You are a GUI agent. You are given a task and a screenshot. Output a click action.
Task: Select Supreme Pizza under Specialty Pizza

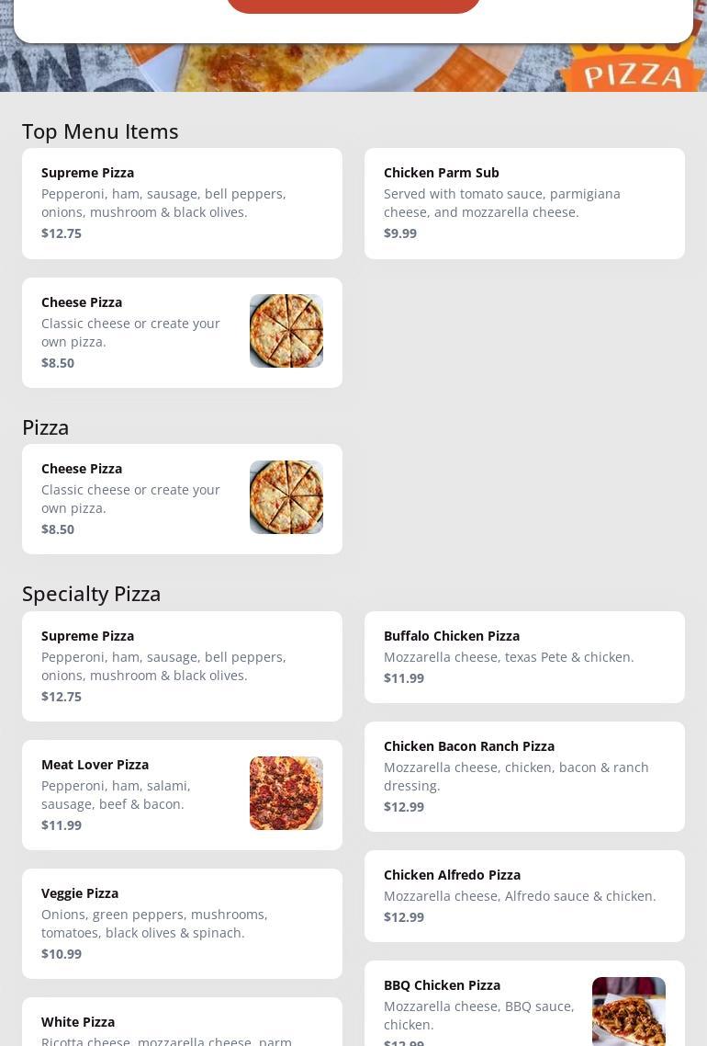182,666
